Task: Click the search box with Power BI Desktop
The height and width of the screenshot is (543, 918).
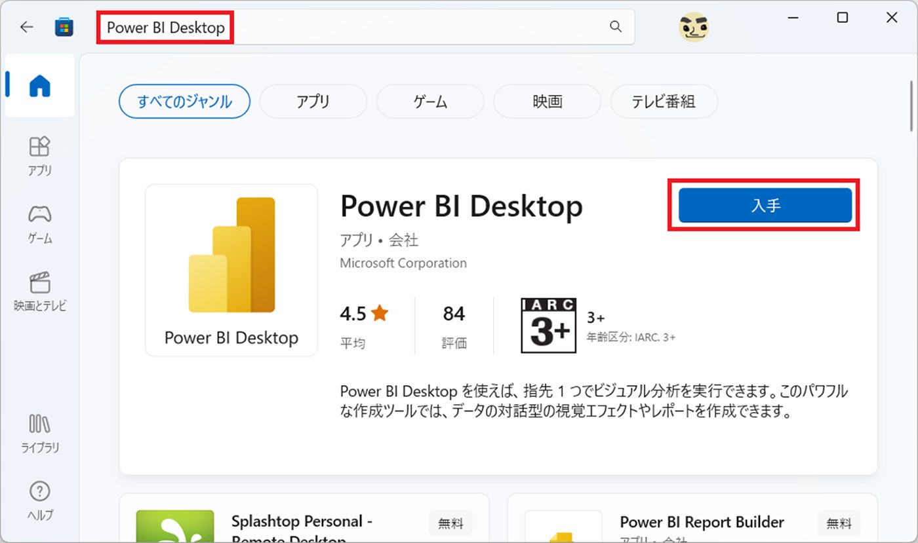Action: (x=367, y=27)
